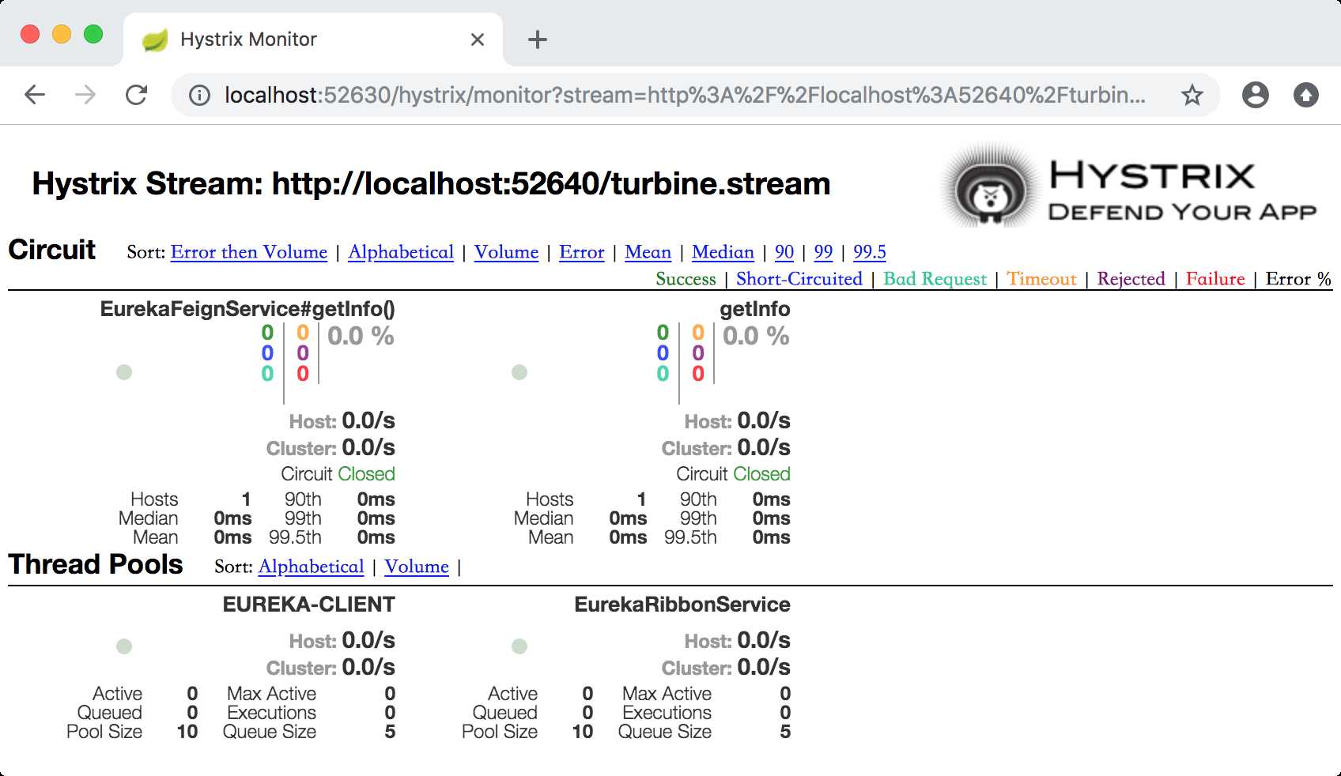Click the Error % legend label
The image size is (1341, 776).
(x=1298, y=279)
